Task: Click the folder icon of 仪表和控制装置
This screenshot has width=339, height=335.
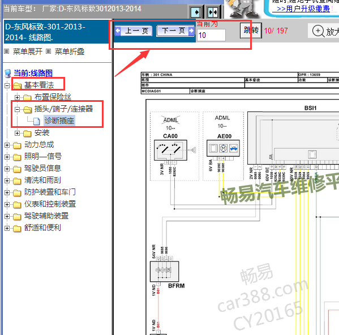Action: [17, 205]
